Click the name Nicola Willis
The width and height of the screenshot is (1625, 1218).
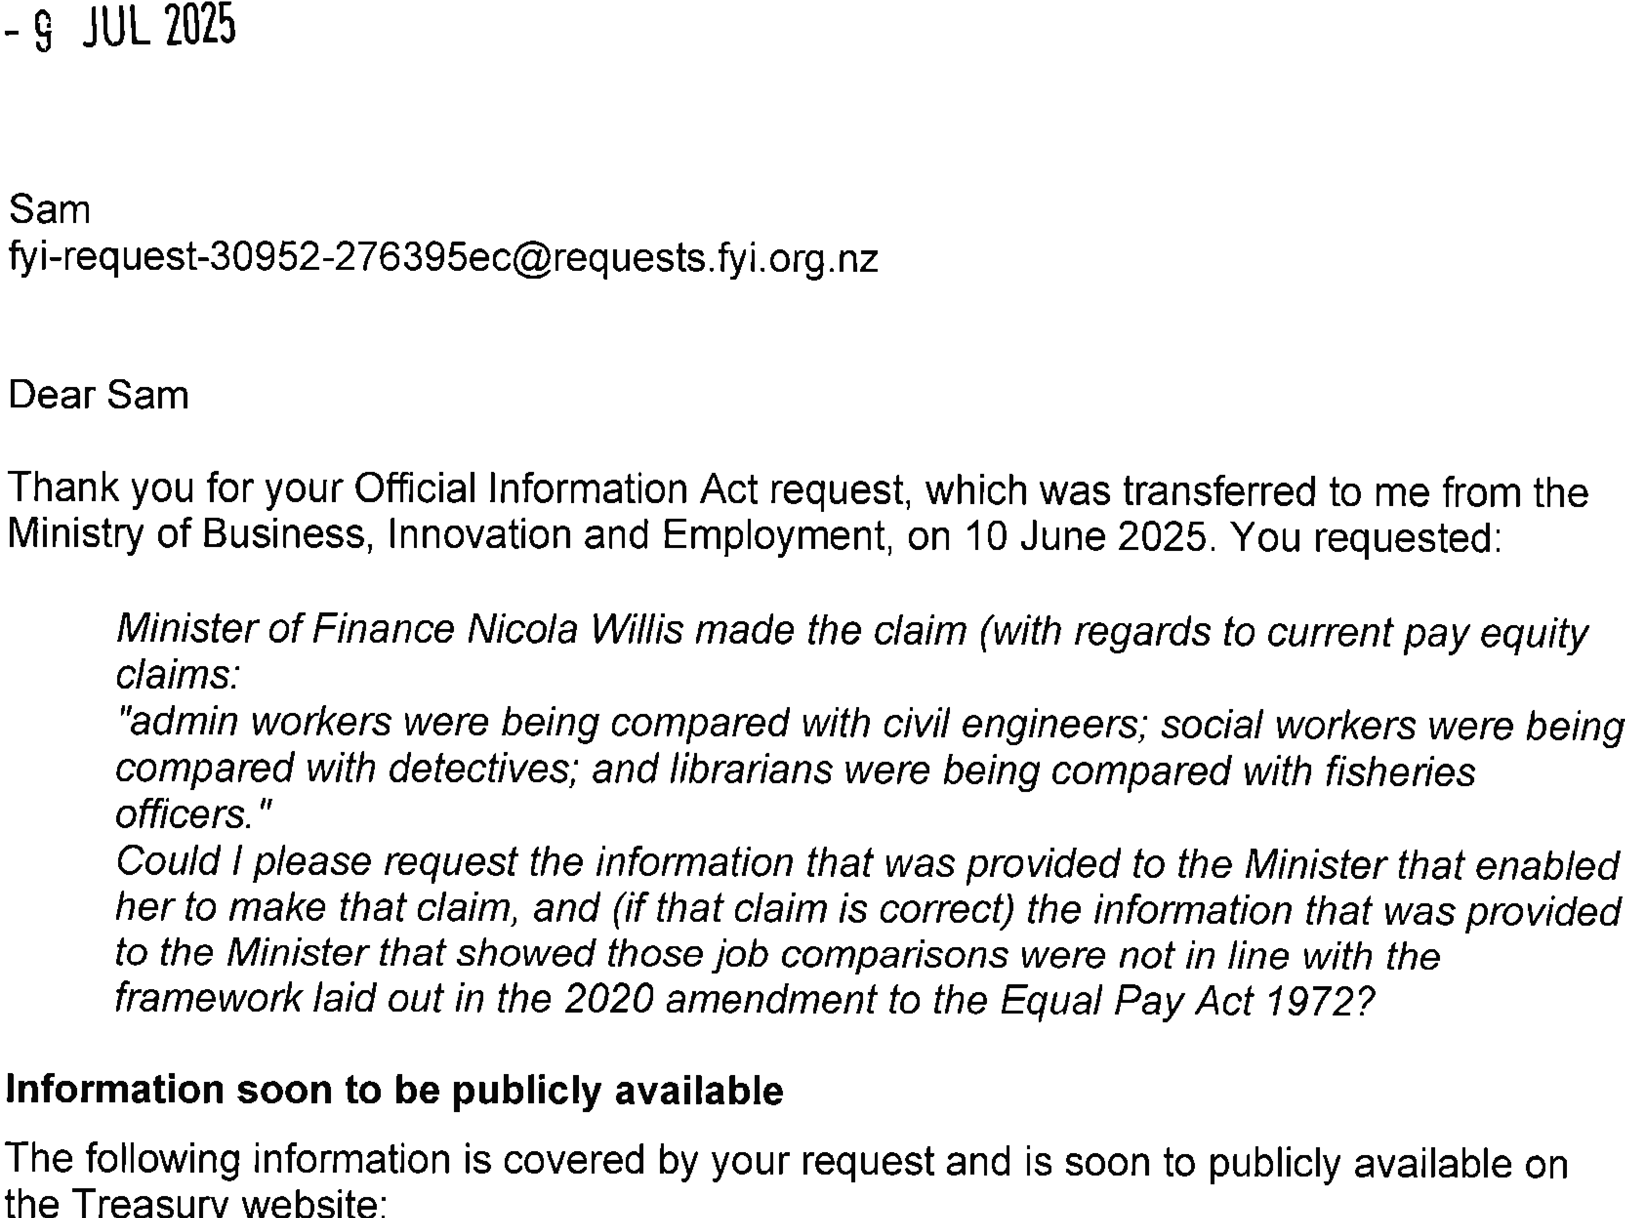pos(575,630)
